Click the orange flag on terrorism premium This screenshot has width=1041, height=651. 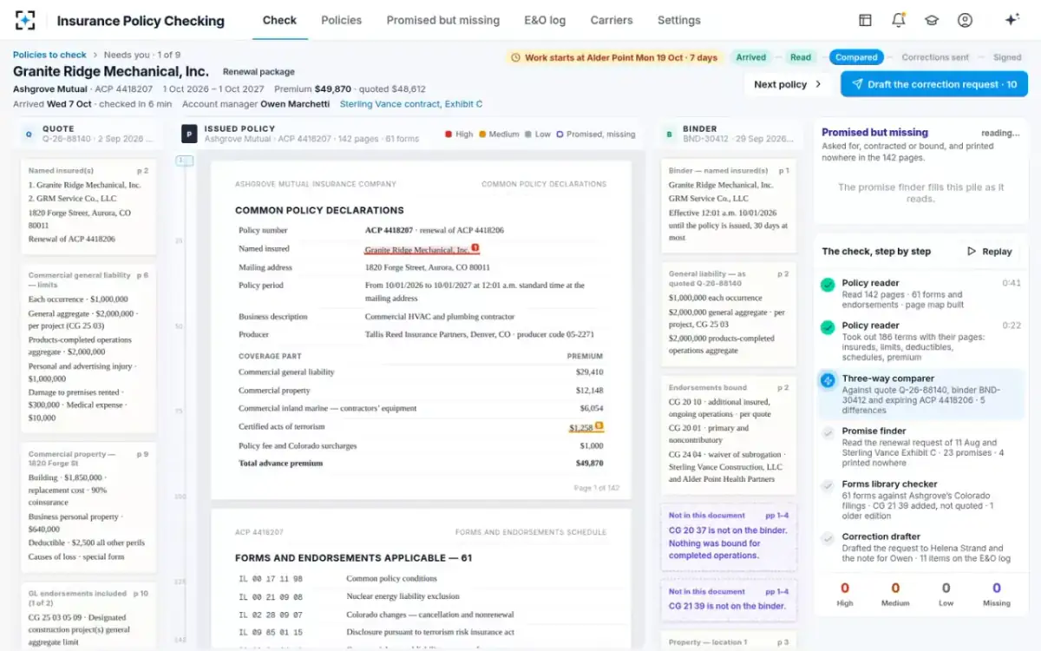pos(599,426)
